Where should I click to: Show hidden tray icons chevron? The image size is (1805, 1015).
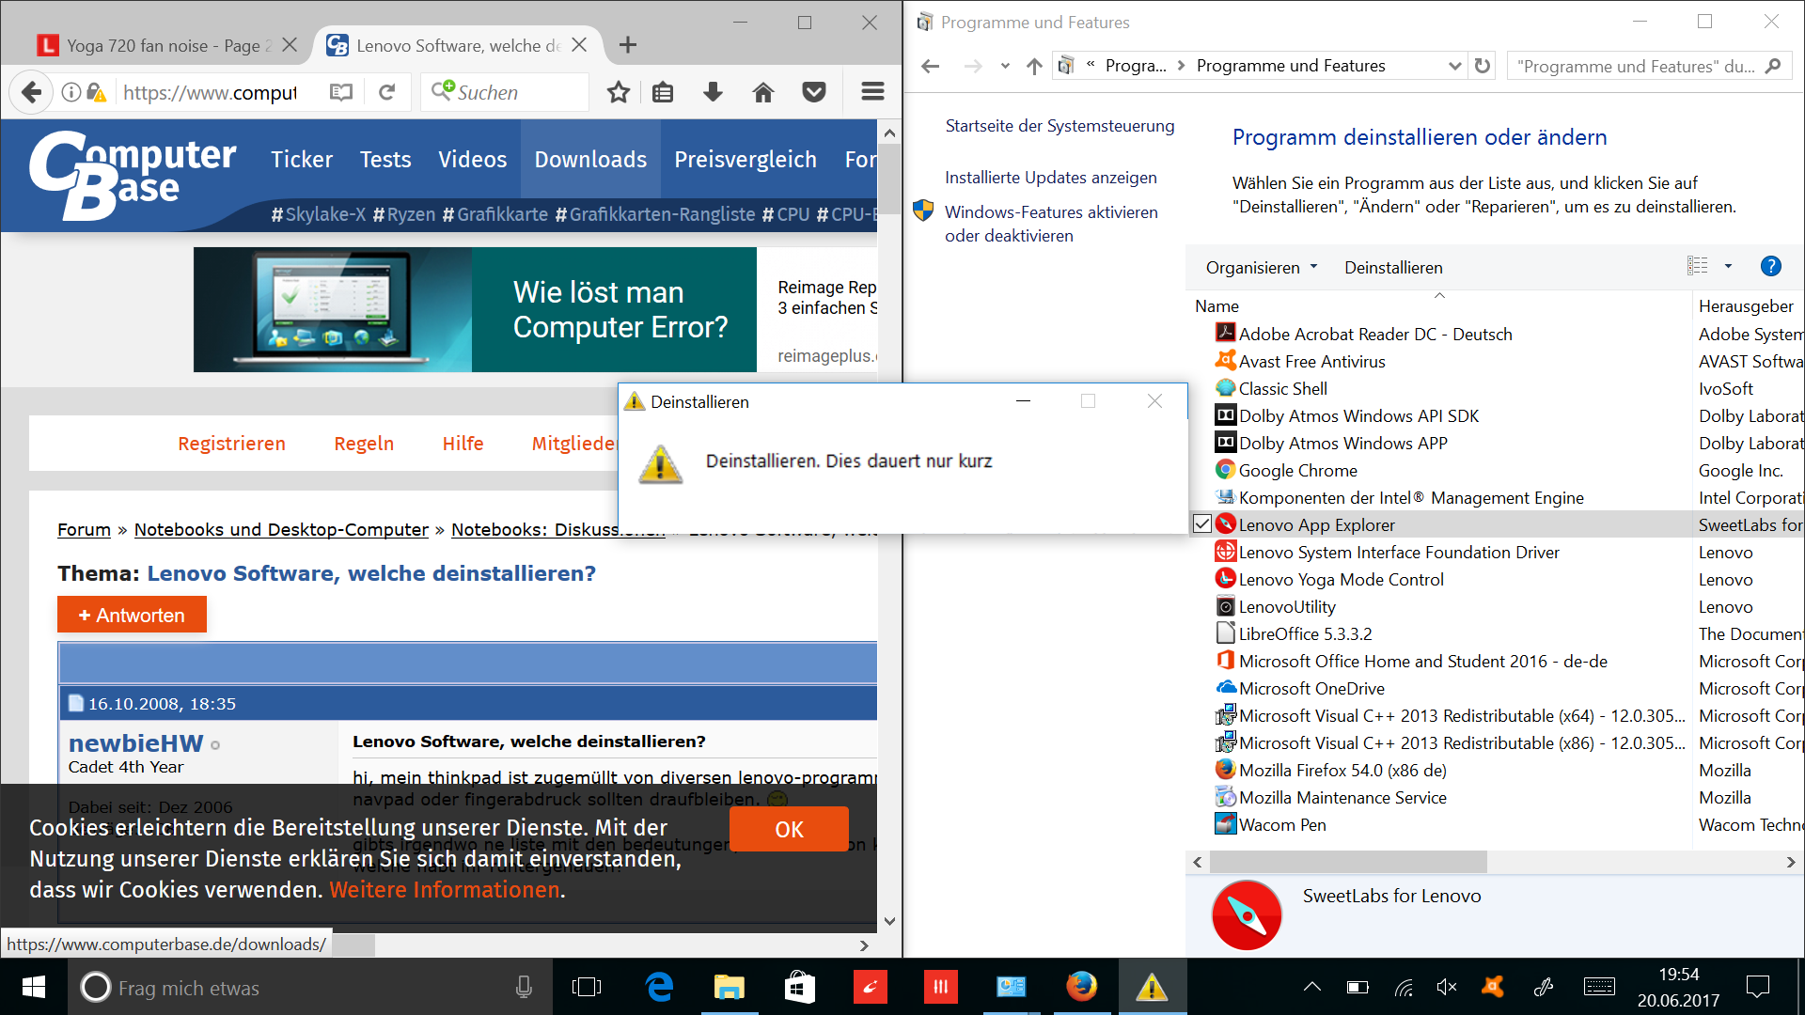(1312, 987)
